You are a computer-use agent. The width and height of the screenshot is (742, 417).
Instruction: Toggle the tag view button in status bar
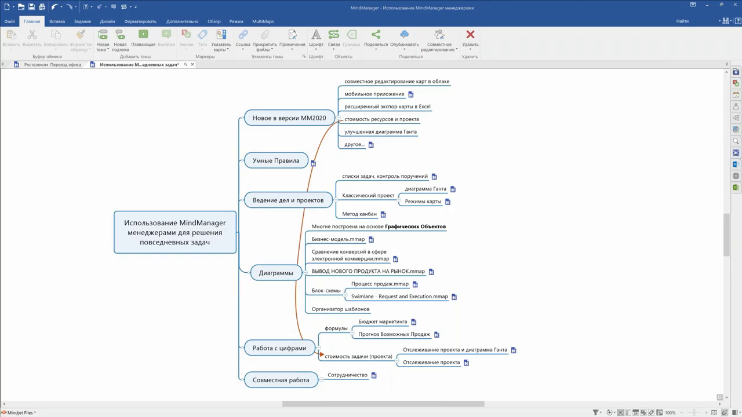(650, 412)
